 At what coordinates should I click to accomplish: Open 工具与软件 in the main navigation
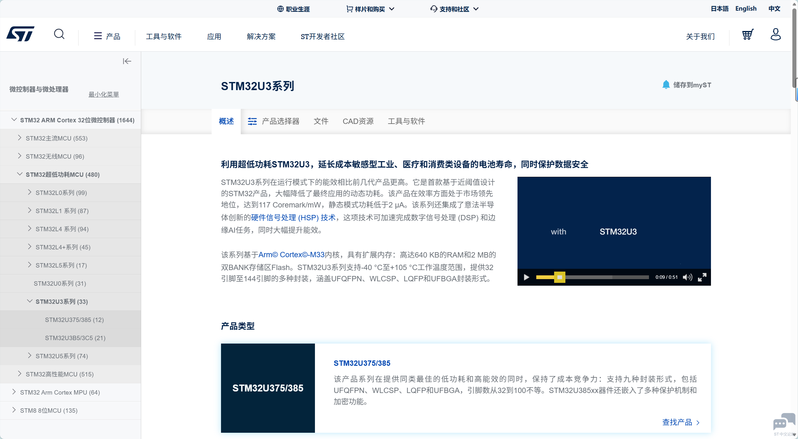163,37
